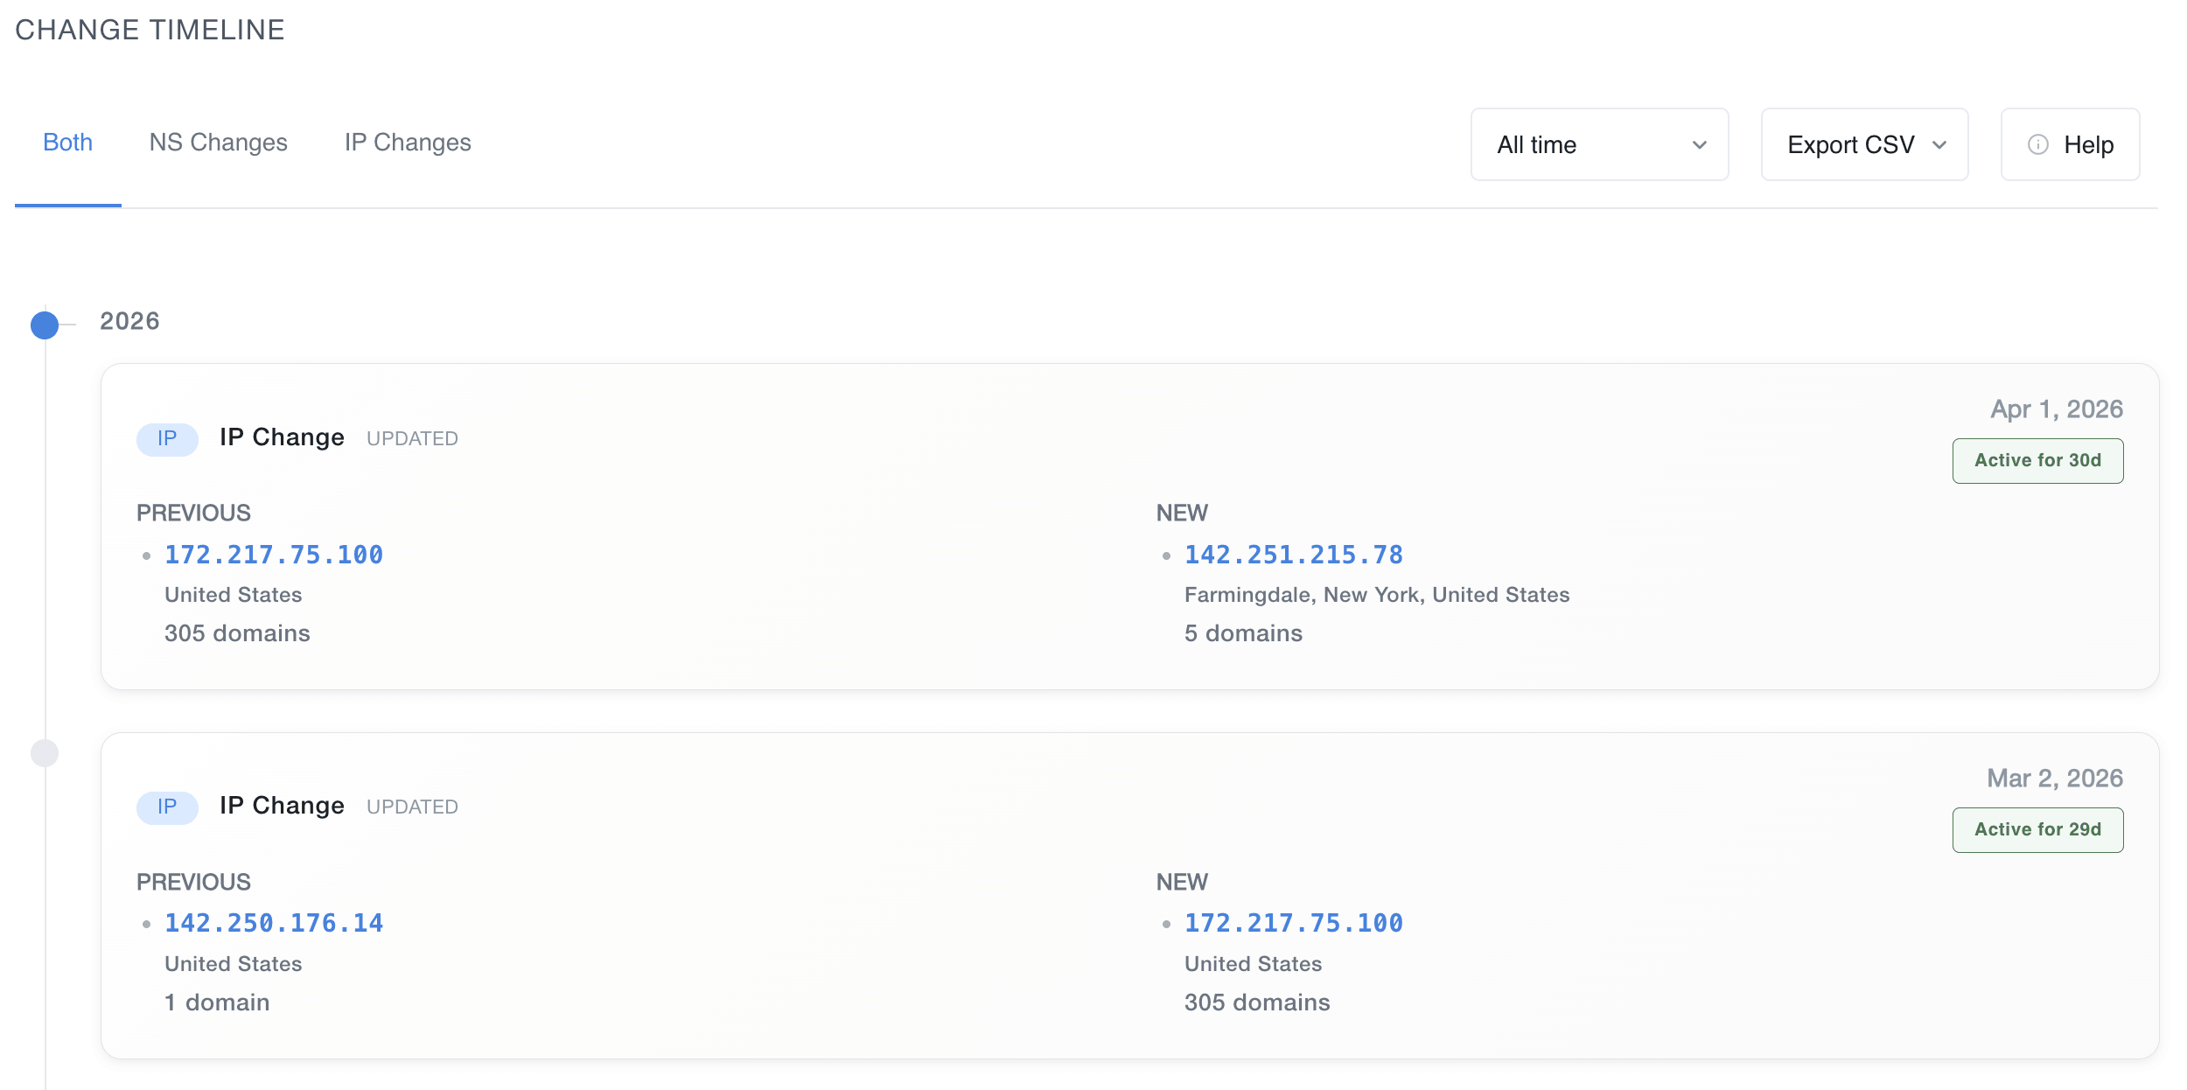This screenshot has width=2187, height=1090.
Task: Click 305 domains under Apr 1 previous IP
Action: point(237,633)
